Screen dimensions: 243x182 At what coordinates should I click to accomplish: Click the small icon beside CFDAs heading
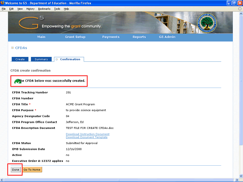(13, 48)
